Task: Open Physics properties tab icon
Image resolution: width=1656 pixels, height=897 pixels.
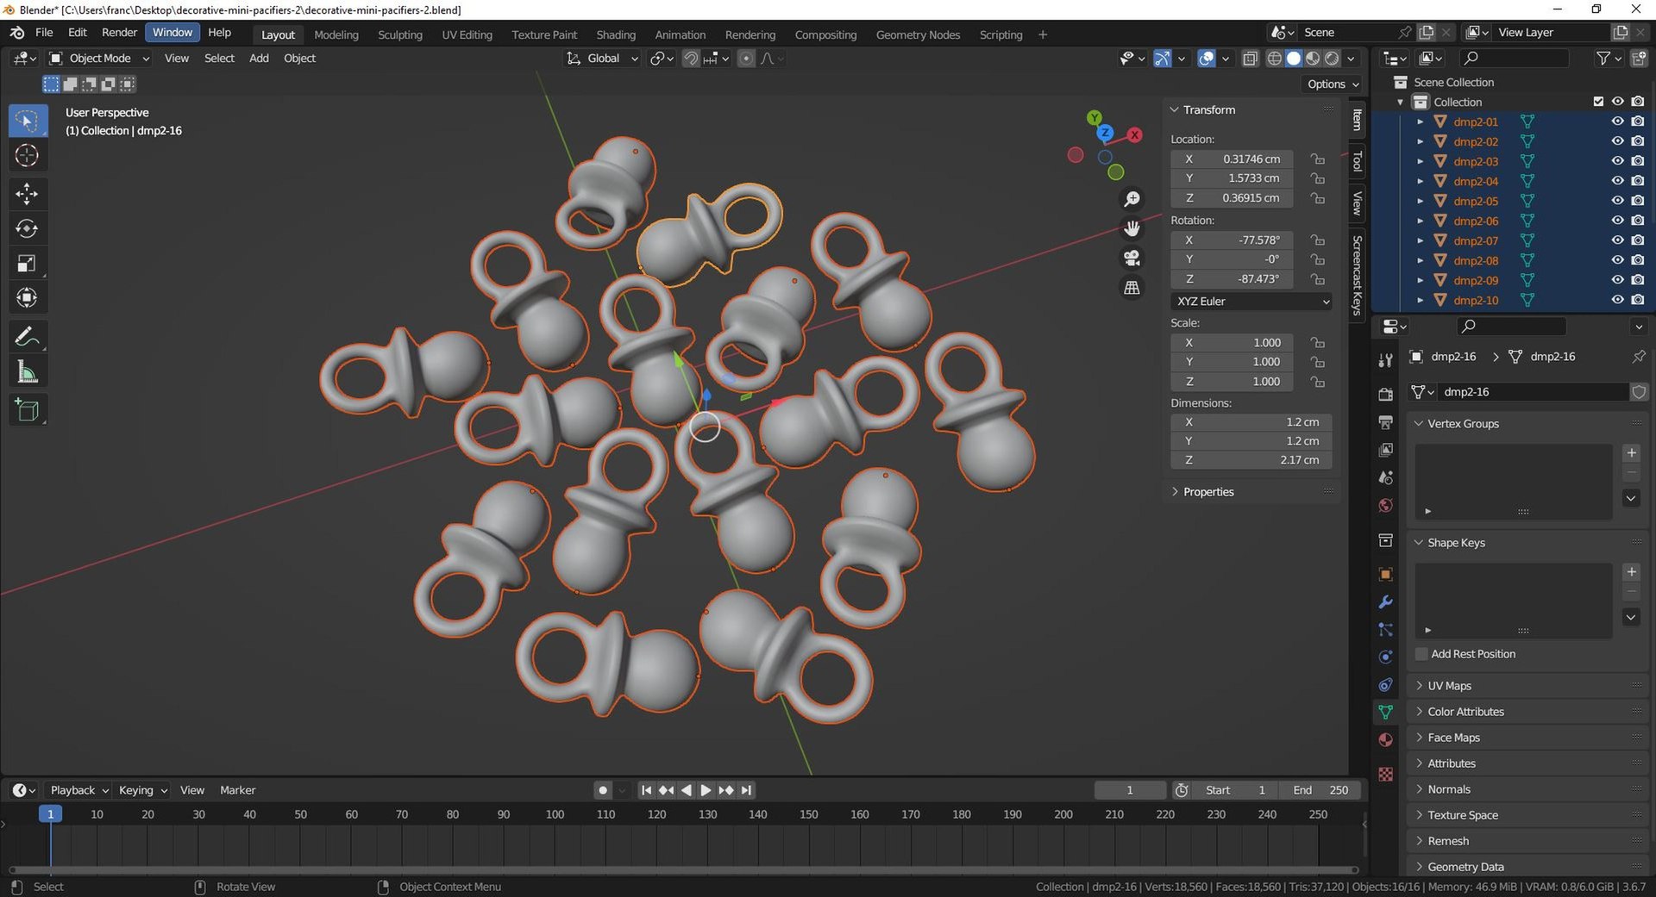Action: coord(1385,657)
